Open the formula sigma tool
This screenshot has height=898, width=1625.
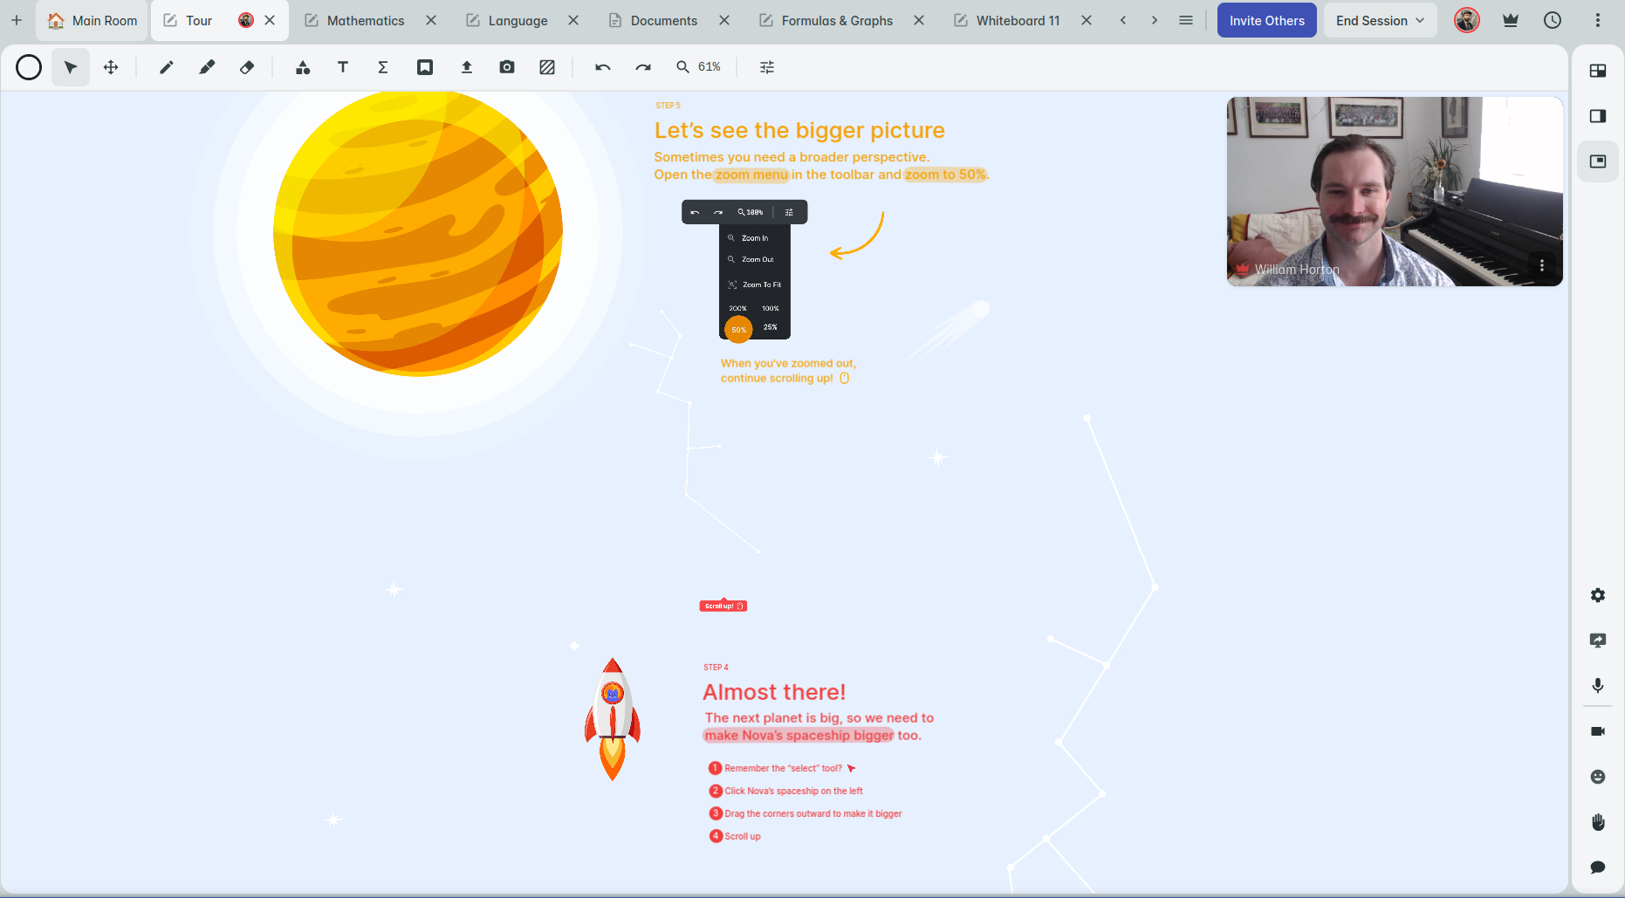383,67
